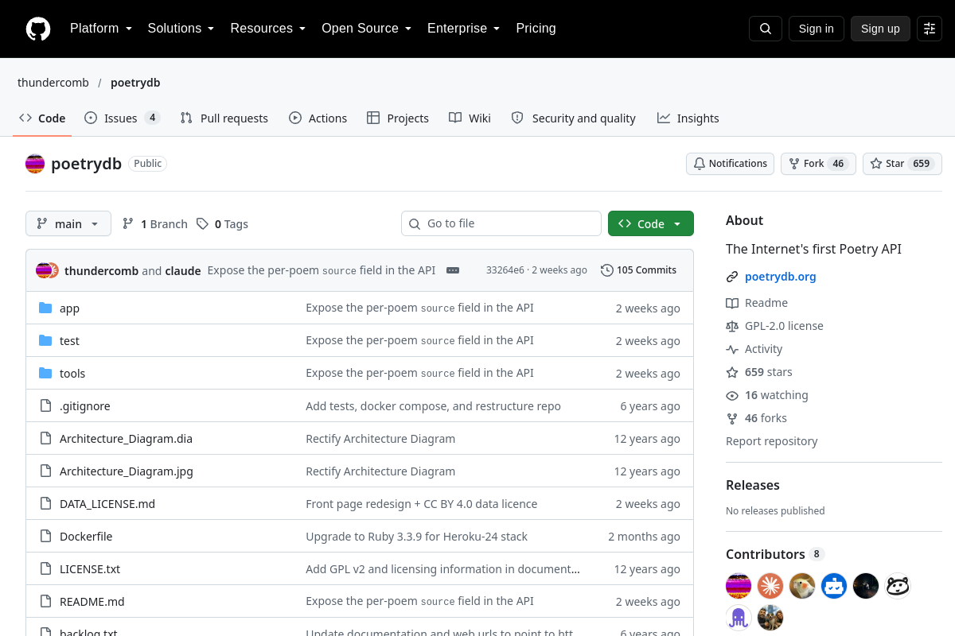955x636 pixels.
Task: Open the test folder icon
Action: tap(45, 340)
